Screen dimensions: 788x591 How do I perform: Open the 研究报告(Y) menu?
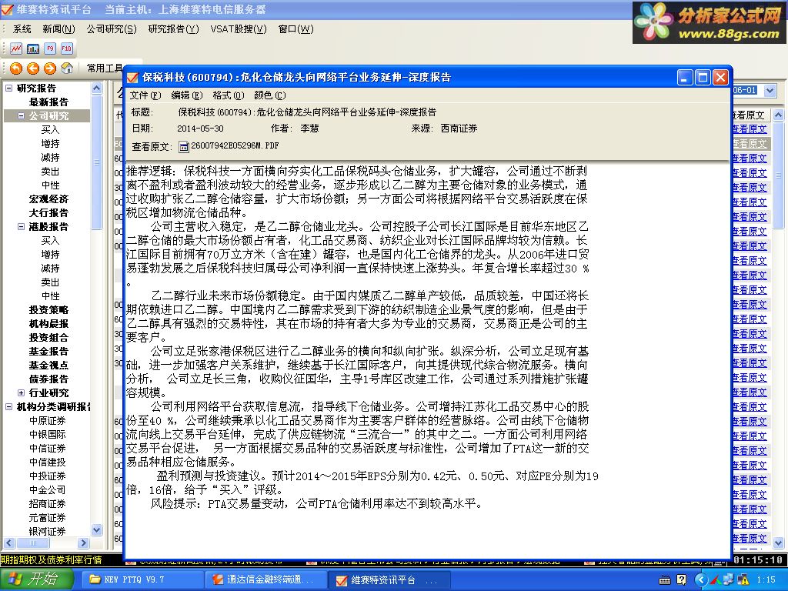coord(173,29)
